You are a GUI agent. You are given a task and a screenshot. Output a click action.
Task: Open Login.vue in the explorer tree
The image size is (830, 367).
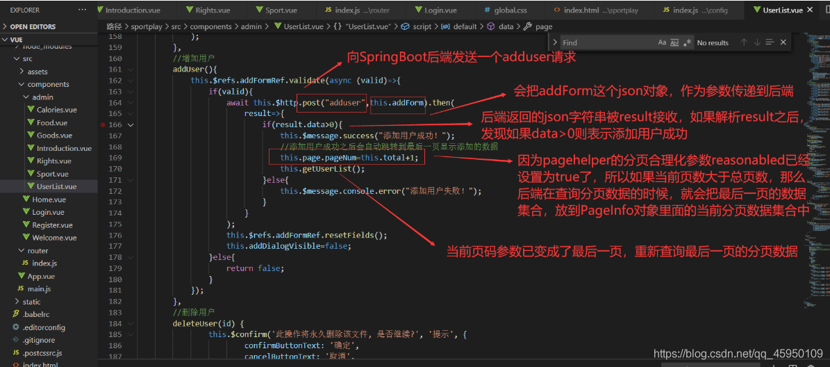[x=49, y=212]
